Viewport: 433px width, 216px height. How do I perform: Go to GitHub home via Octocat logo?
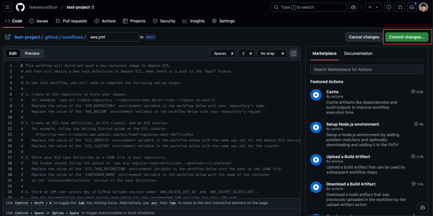pyautogui.click(x=20, y=7)
